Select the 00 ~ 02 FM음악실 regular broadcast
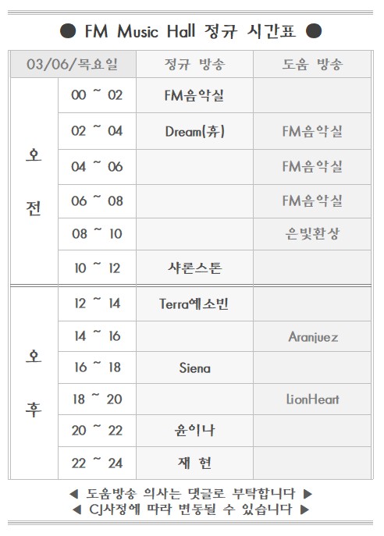 point(194,95)
